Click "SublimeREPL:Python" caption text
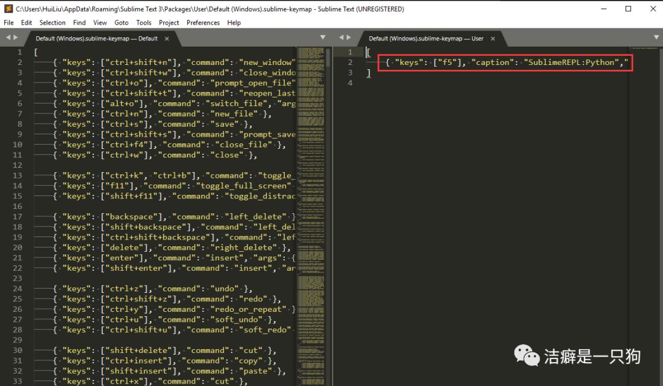This screenshot has width=663, height=386. 572,62
